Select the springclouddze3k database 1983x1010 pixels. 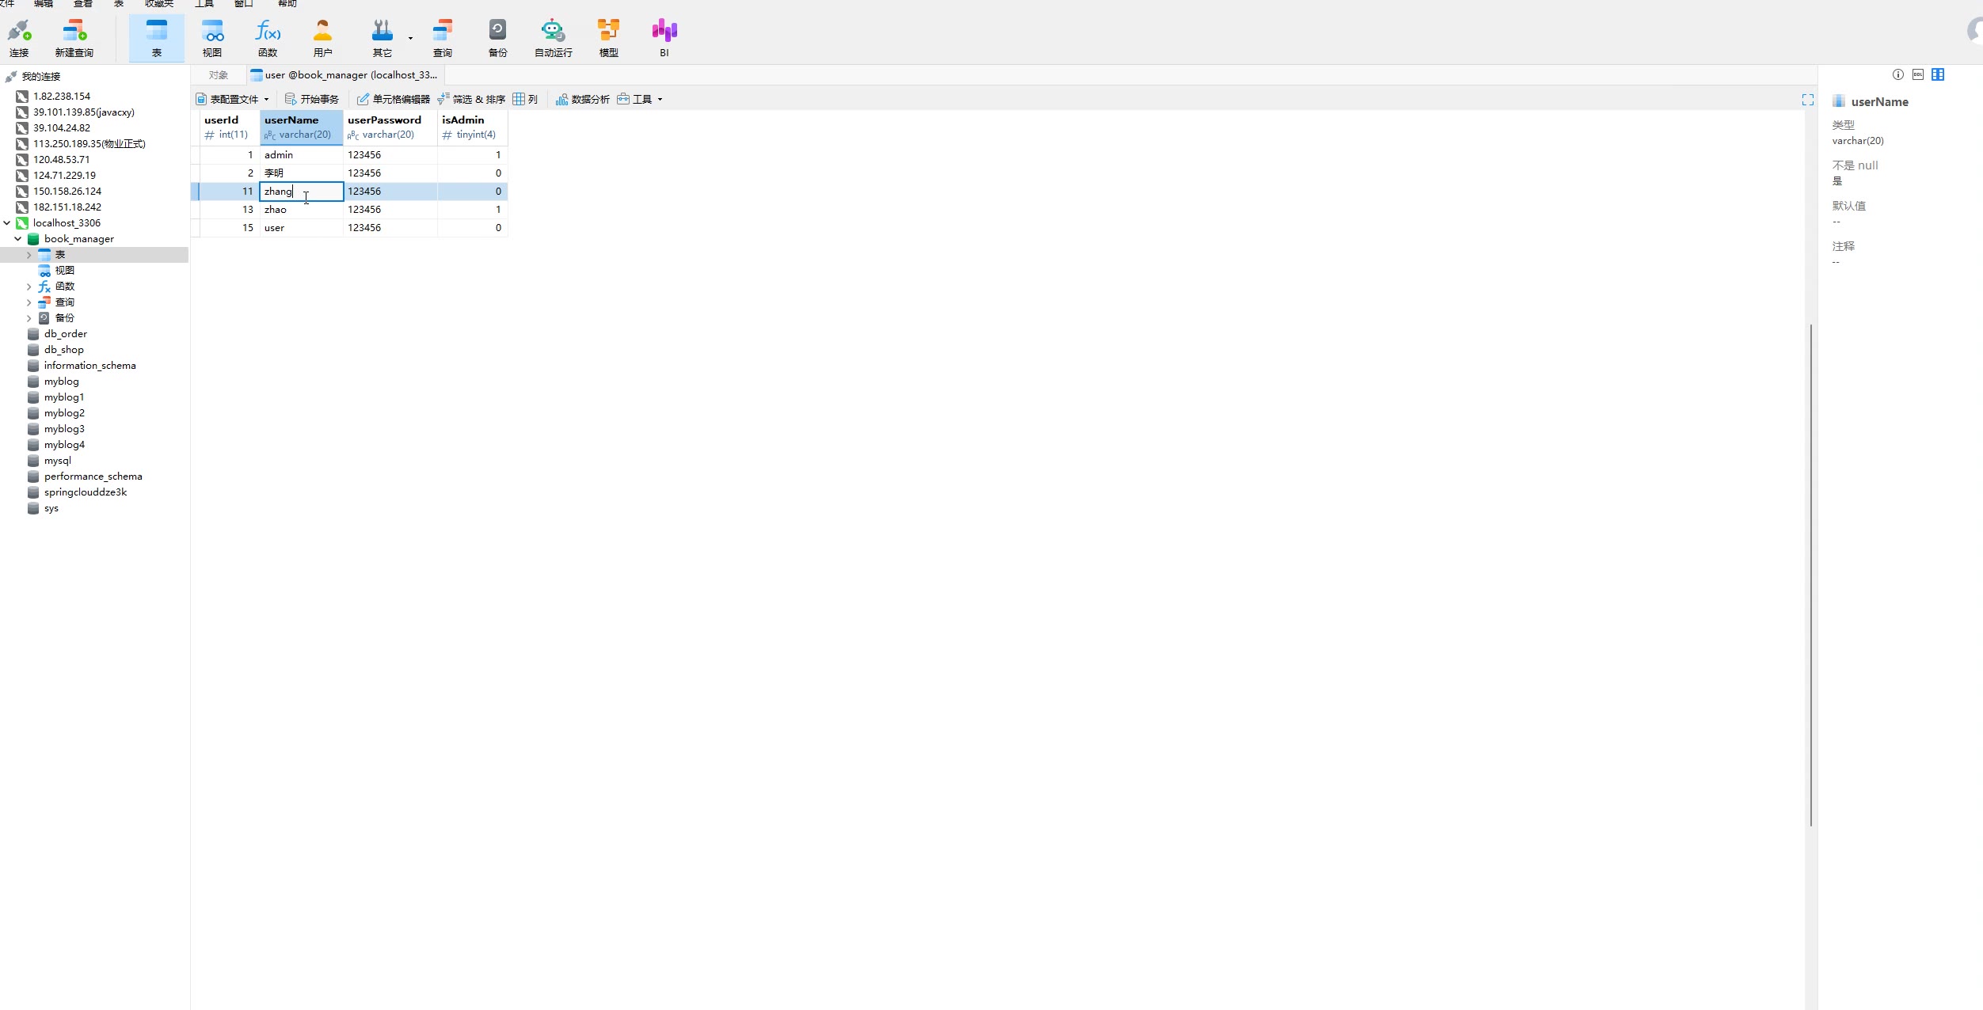coord(86,492)
